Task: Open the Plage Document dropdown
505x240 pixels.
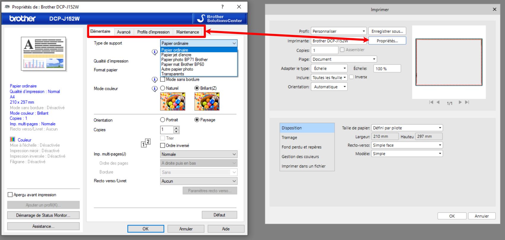Action: (x=344, y=59)
